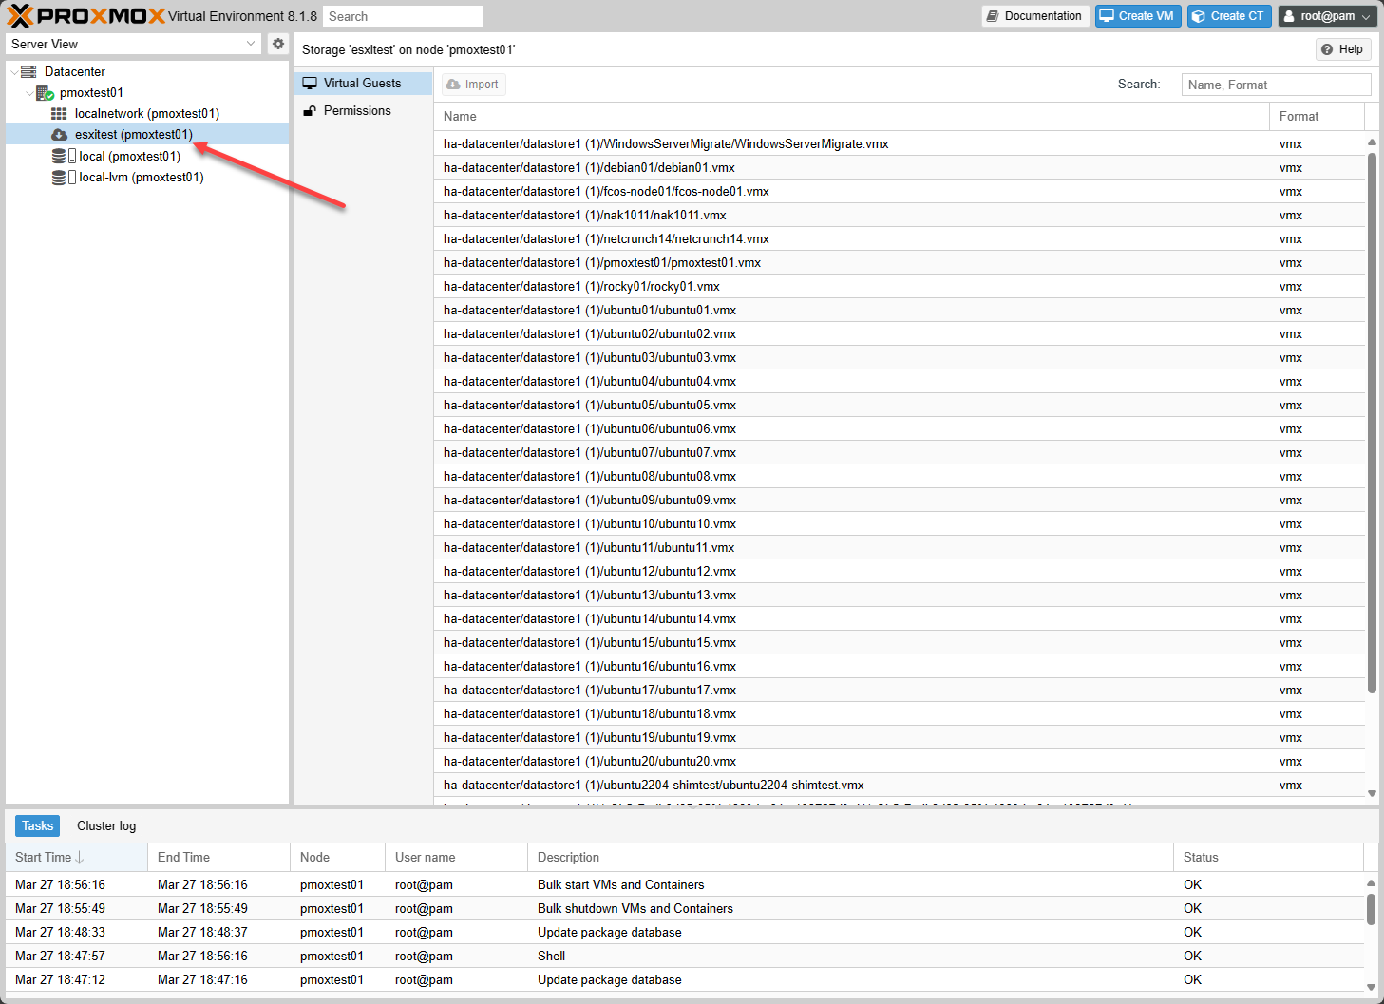Sort tasks by Description column
This screenshot has width=1384, height=1004.
point(850,858)
